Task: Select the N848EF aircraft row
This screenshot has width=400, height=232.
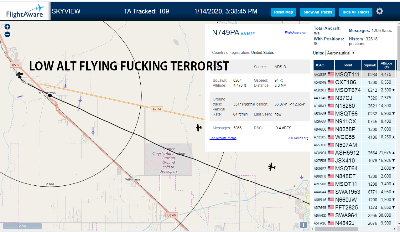Action: tap(355, 176)
